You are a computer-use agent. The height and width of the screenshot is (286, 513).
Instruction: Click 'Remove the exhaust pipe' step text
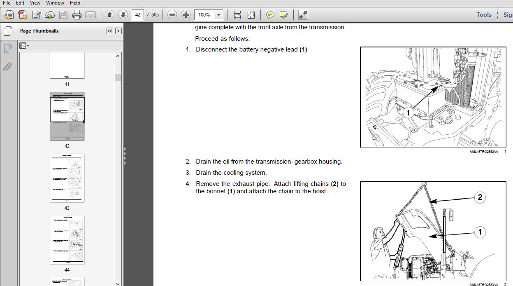click(271, 188)
